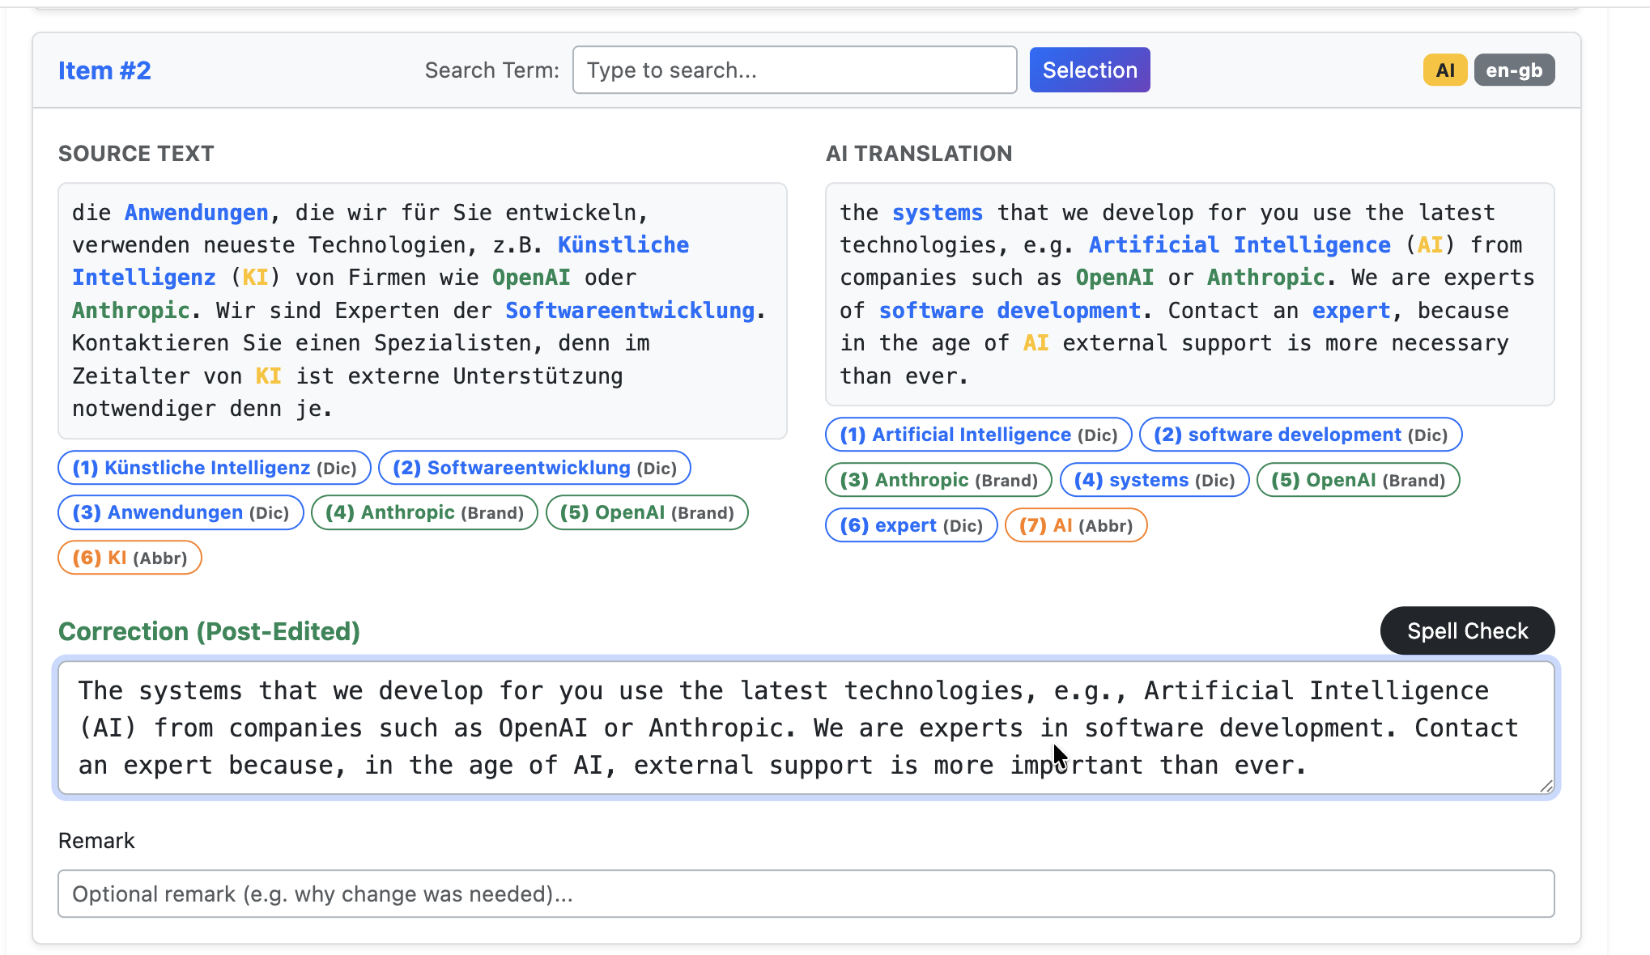
Task: Select translation tag software development (Dic)
Action: point(1300,435)
